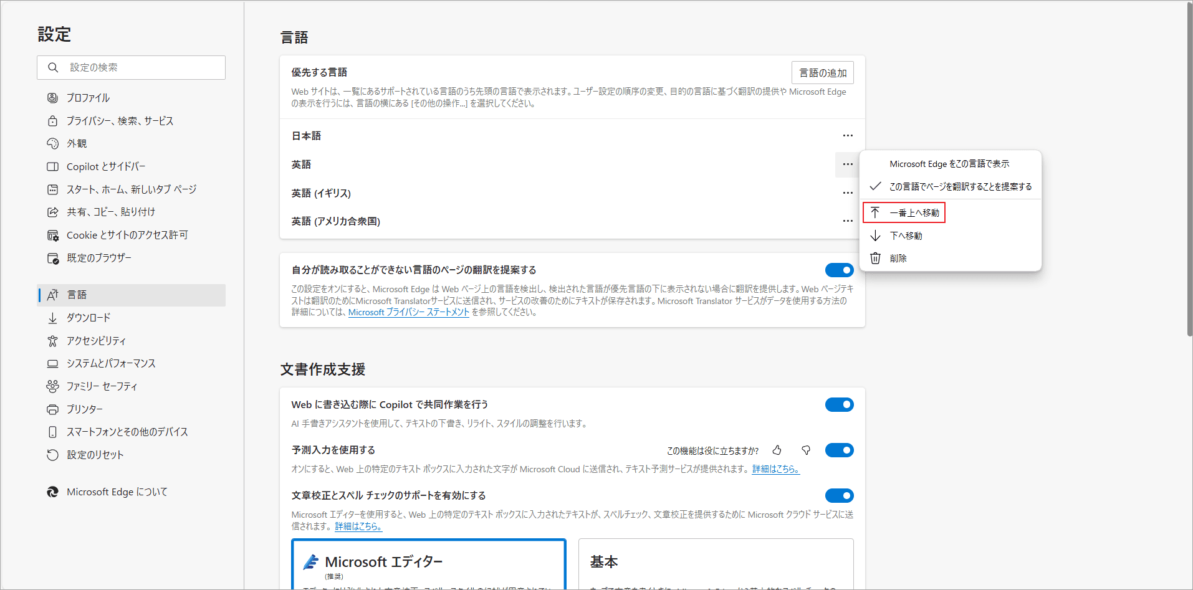This screenshot has height=590, width=1193.
Task: Click the 言語の追加 button
Action: click(x=823, y=73)
